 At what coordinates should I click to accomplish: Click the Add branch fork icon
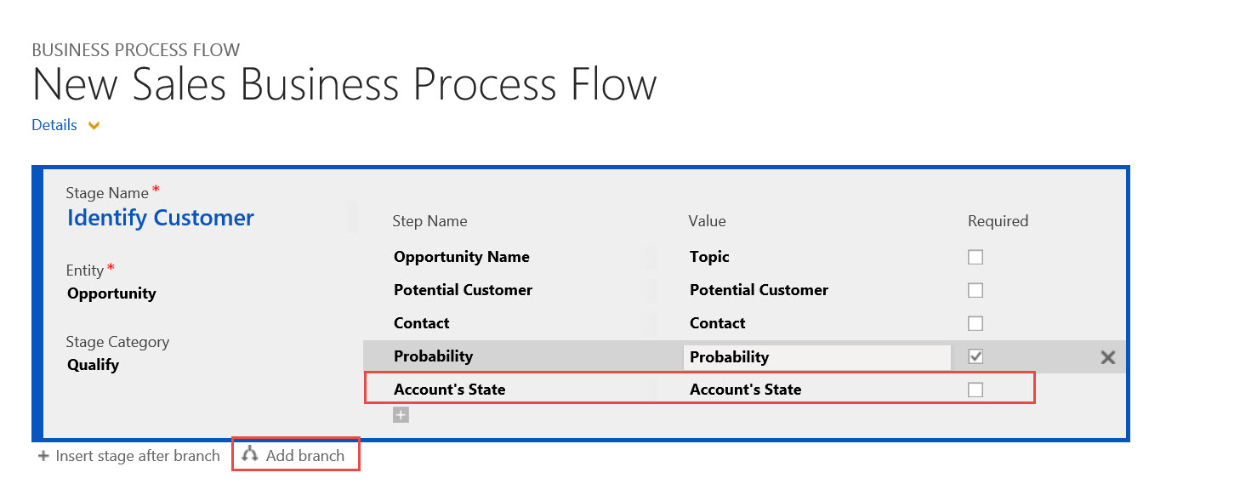click(x=249, y=455)
